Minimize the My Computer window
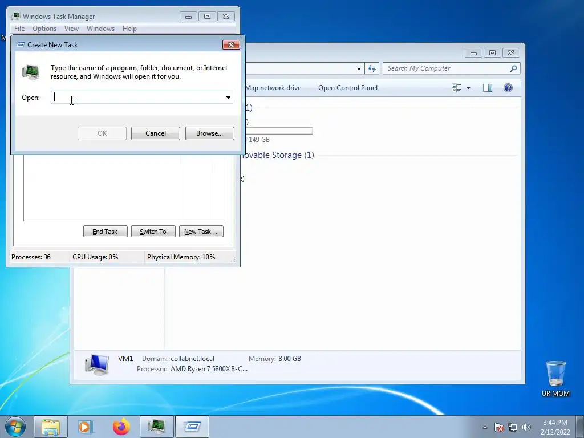 pos(473,53)
